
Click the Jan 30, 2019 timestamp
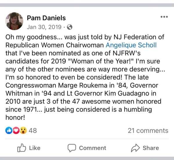44,27
